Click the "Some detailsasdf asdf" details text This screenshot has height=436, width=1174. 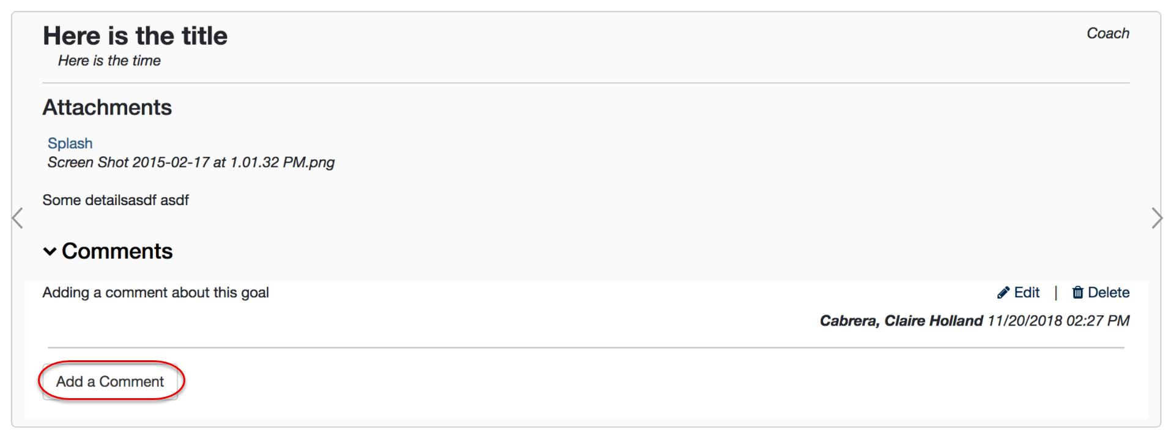pyautogui.click(x=116, y=200)
